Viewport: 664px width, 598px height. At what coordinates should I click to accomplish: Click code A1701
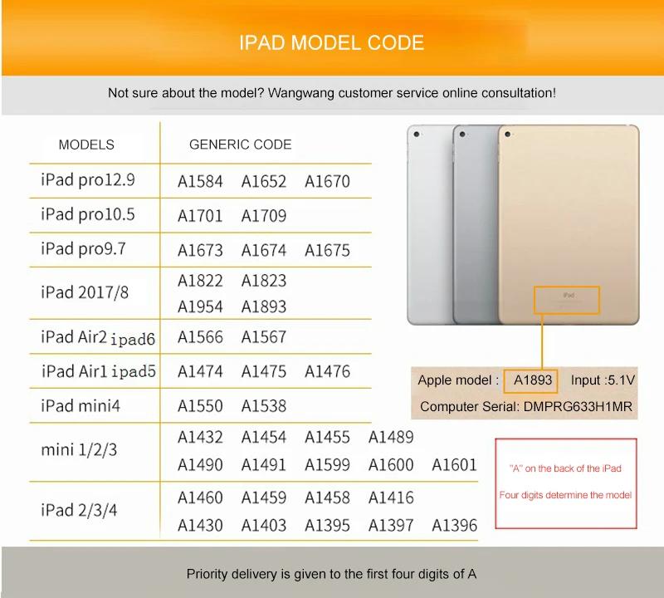pyautogui.click(x=200, y=216)
